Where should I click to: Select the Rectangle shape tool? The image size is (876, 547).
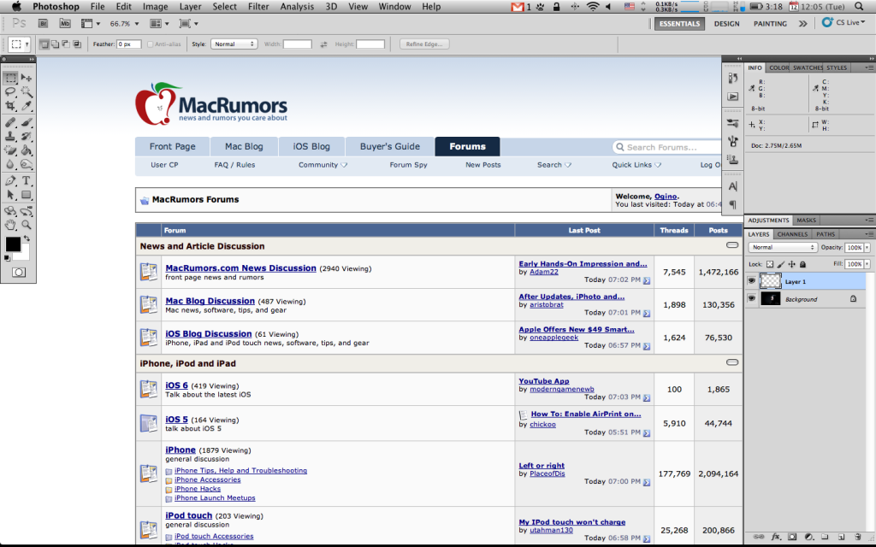pos(27,195)
